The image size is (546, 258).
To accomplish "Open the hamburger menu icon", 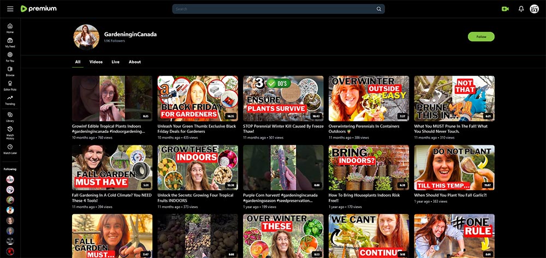I will (10, 9).
